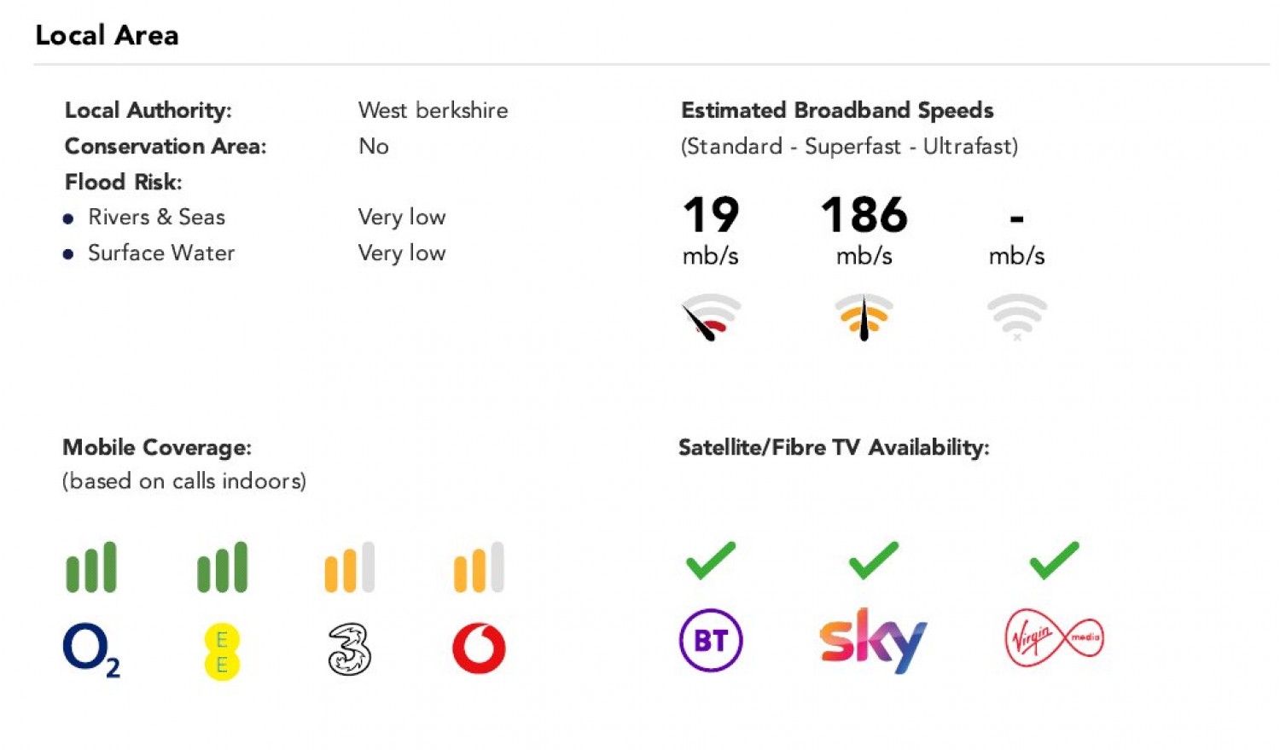Click the green checkmark above BT
Image resolution: width=1280 pixels, height=750 pixels.
[711, 561]
